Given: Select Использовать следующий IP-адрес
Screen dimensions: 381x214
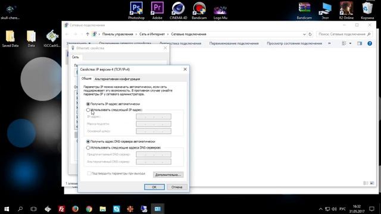Looking at the screenshot, I should (x=114, y=110).
